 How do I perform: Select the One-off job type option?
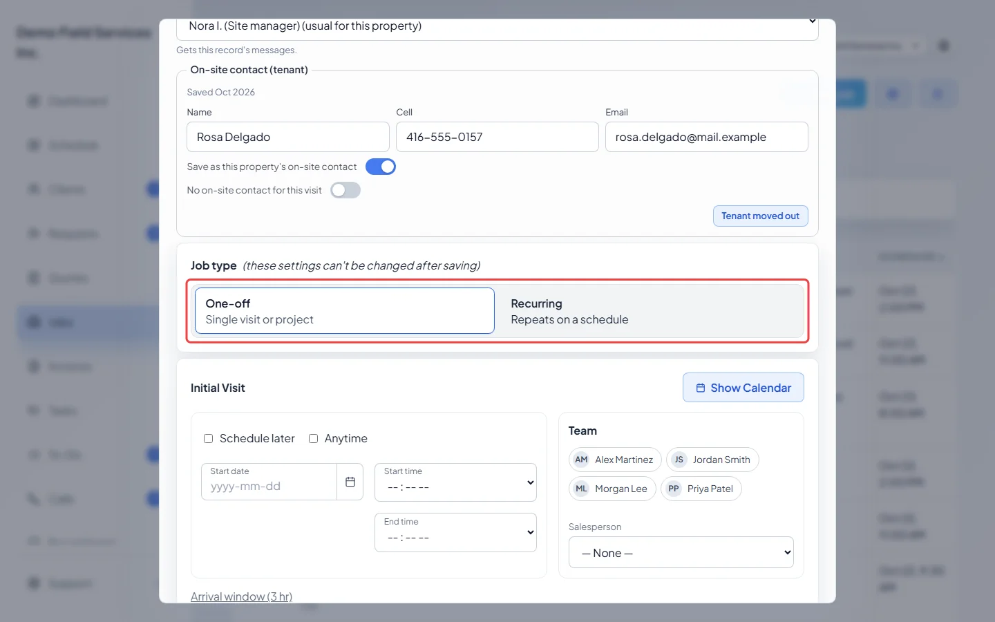coord(345,311)
